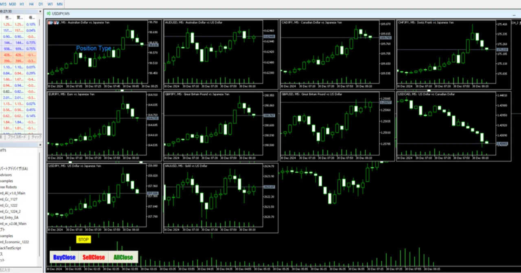This screenshot has width=521, height=273.
Task: Select the CHFJPY M5 chart
Action: click(x=453, y=54)
